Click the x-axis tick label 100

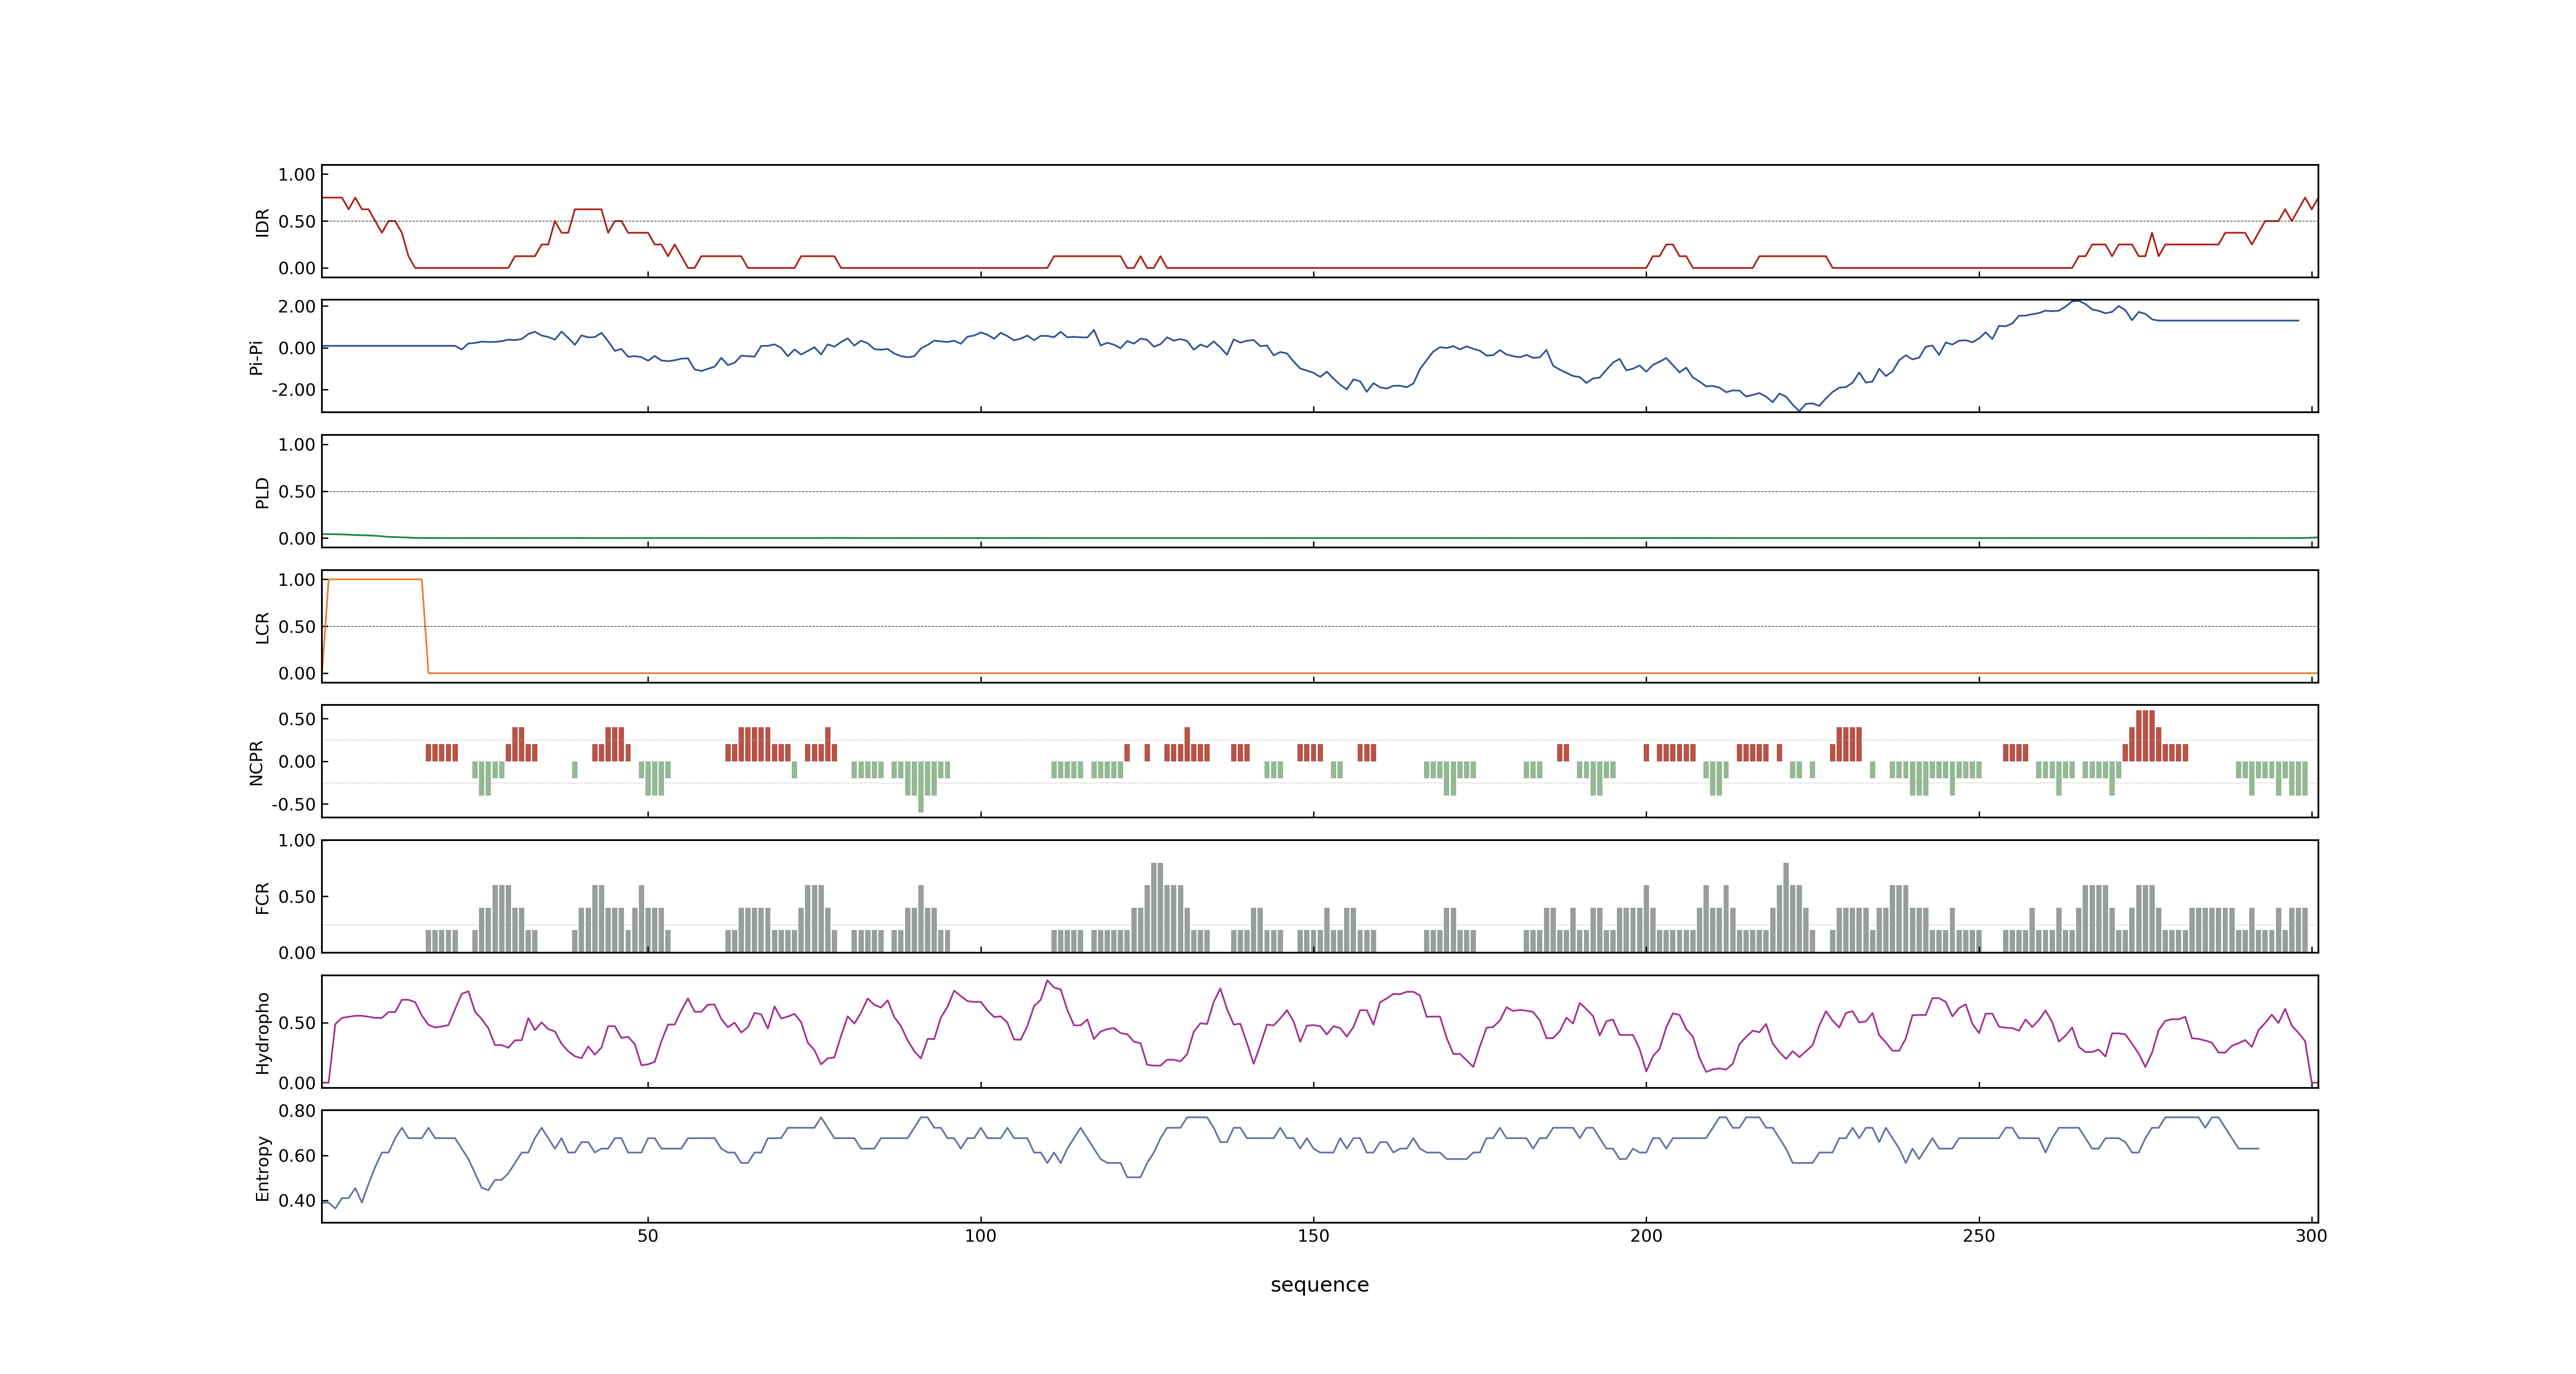click(980, 1236)
